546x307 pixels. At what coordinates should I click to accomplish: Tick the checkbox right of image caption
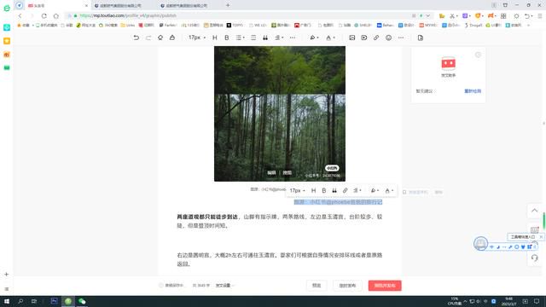[404, 192]
